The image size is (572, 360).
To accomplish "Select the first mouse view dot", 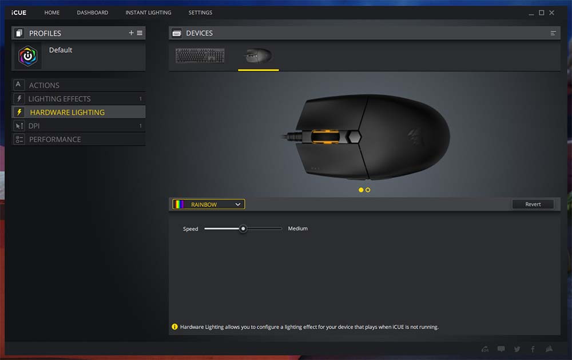I will click(x=361, y=190).
